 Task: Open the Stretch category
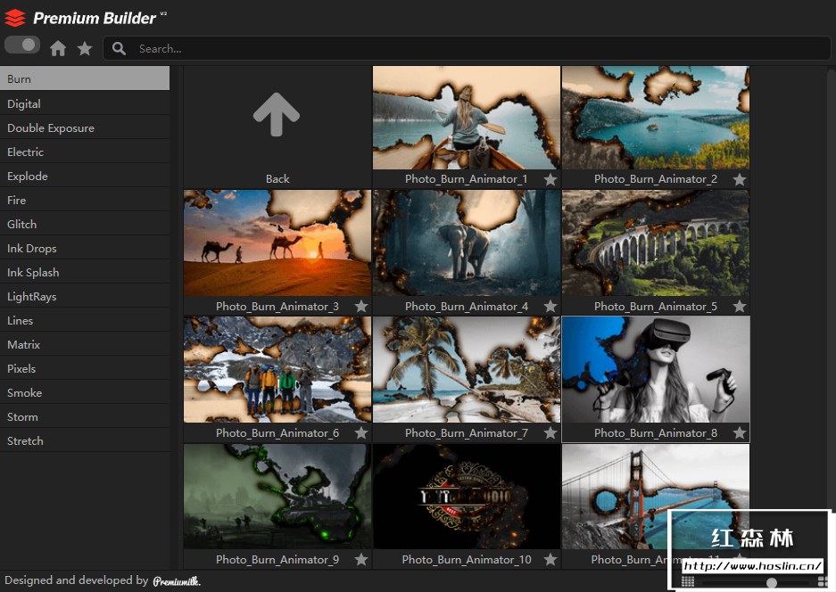[85, 440]
